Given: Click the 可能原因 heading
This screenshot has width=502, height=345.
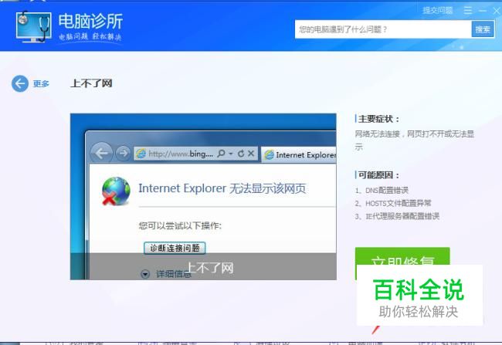Looking at the screenshot, I should 378,175.
